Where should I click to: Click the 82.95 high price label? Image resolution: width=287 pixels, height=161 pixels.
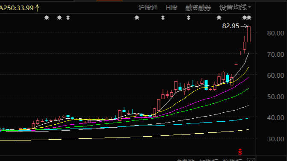[x=231, y=26]
